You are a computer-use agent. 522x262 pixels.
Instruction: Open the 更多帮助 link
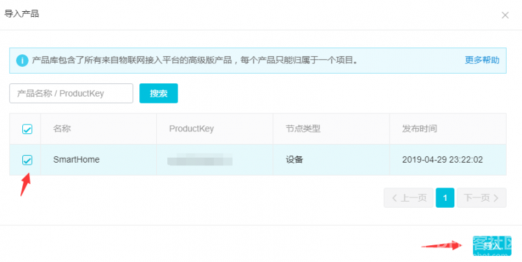pyautogui.click(x=482, y=60)
